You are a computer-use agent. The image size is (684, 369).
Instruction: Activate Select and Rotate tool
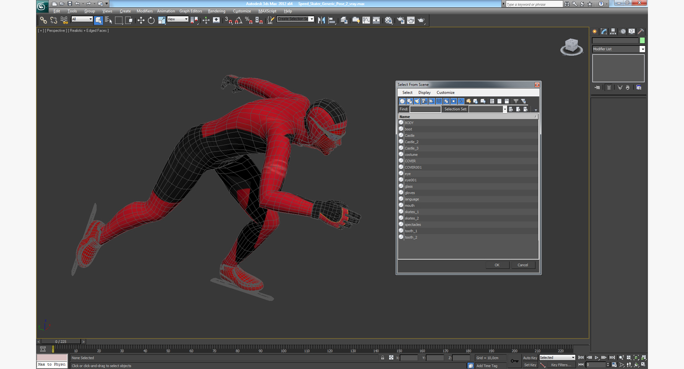coord(151,20)
